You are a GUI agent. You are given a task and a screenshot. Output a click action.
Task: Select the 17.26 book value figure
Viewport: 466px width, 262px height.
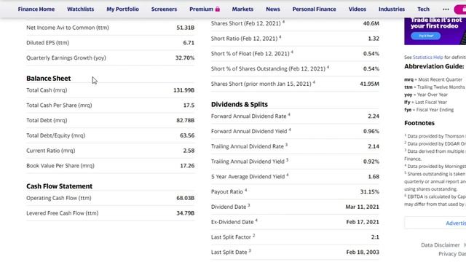[x=187, y=166]
